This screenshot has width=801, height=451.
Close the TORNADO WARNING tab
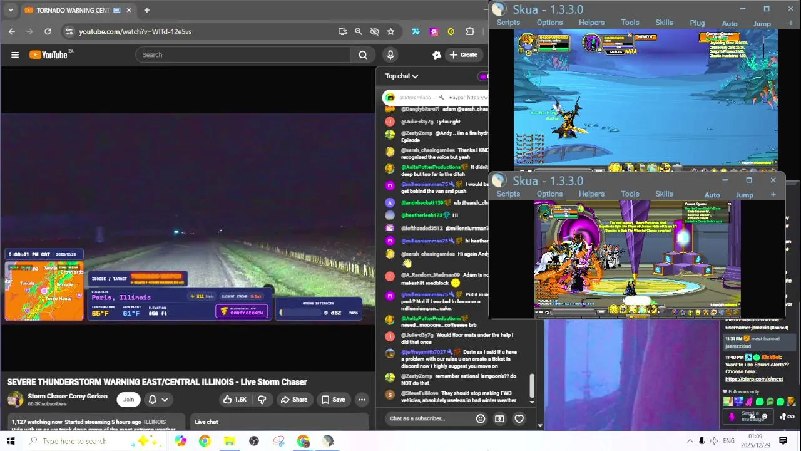tap(129, 10)
